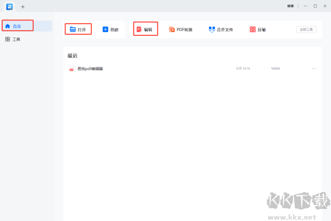Click the 全部工具 button
331x221 pixels.
pos(306,29)
